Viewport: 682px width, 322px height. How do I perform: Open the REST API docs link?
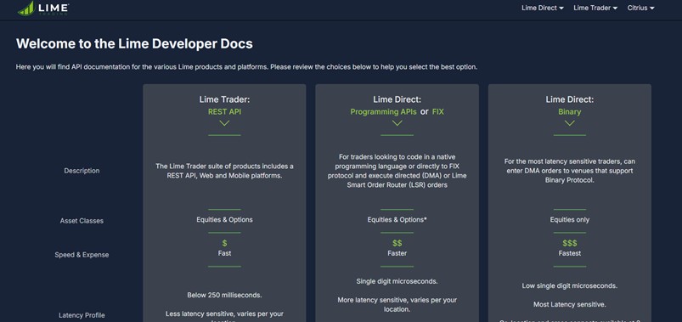[224, 112]
